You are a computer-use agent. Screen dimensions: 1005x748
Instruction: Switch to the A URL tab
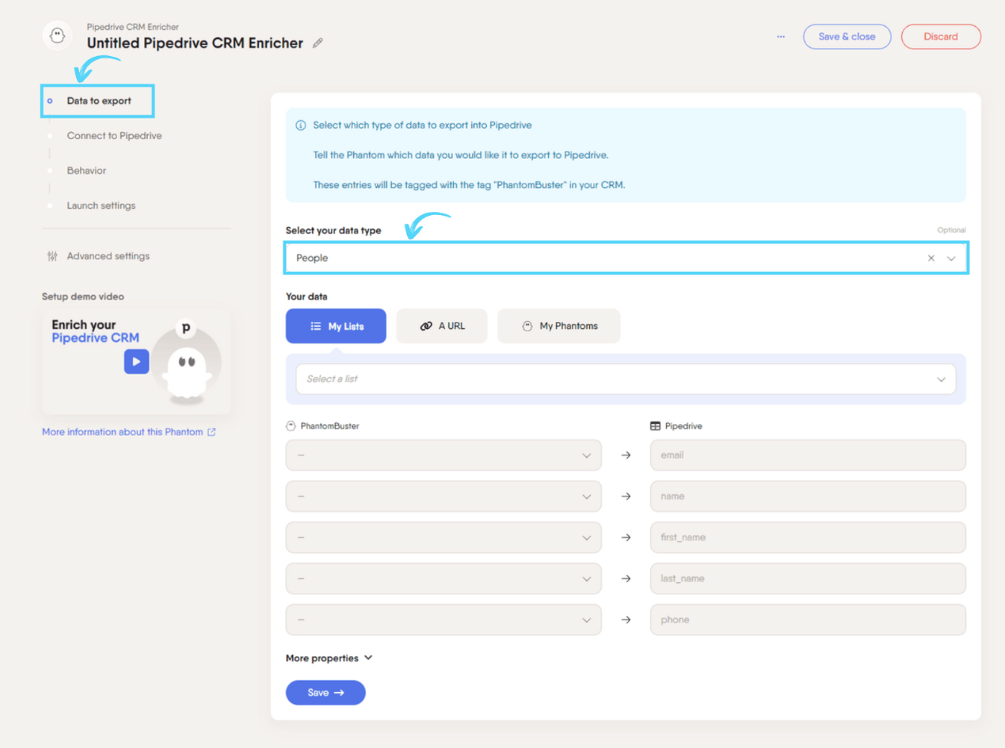click(442, 326)
